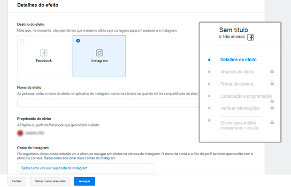The image size is (291, 187).
Task: Click the Nome do efeito label
Action: pyautogui.click(x=29, y=87)
